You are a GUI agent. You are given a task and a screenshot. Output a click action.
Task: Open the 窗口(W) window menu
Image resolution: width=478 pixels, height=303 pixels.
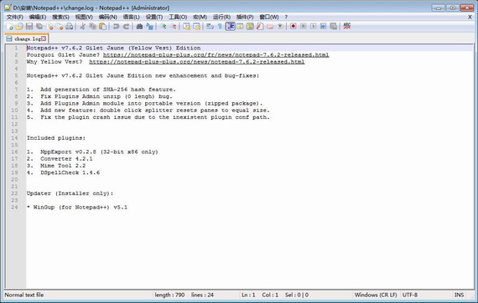(269, 17)
